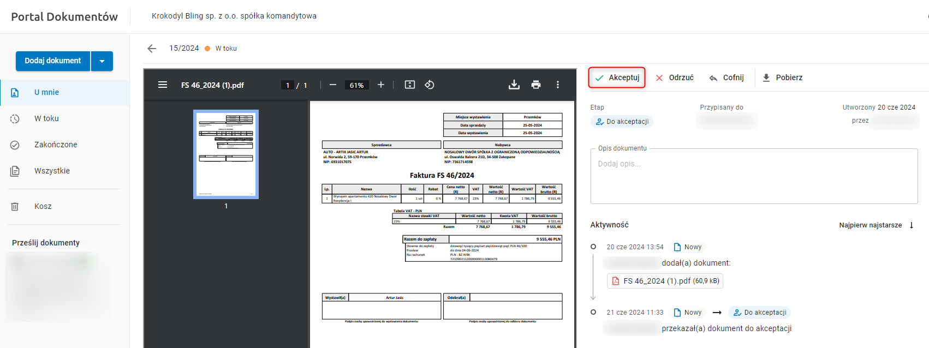Type in the Opis dokumentu field
Screen dimensions: 929x348
(753, 176)
